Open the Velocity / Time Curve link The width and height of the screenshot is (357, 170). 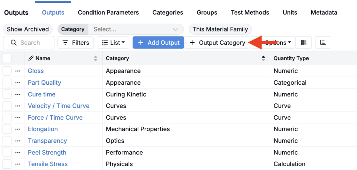(59, 106)
